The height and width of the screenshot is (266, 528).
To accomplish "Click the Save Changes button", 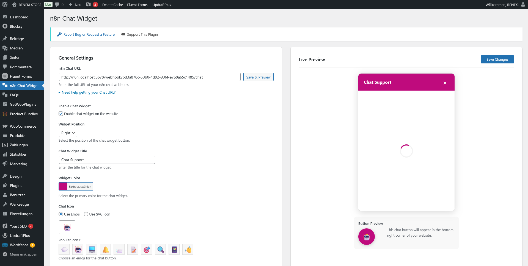I will tap(497, 59).
